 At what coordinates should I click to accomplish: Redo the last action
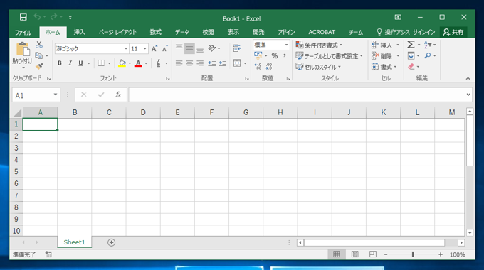53,17
